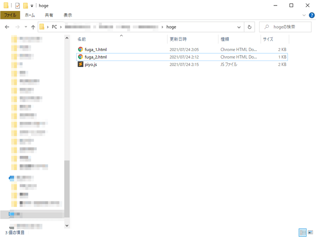The width and height of the screenshot is (316, 237).
Task: Click date 2021/07/24 2:15 cell
Action: [x=184, y=64]
